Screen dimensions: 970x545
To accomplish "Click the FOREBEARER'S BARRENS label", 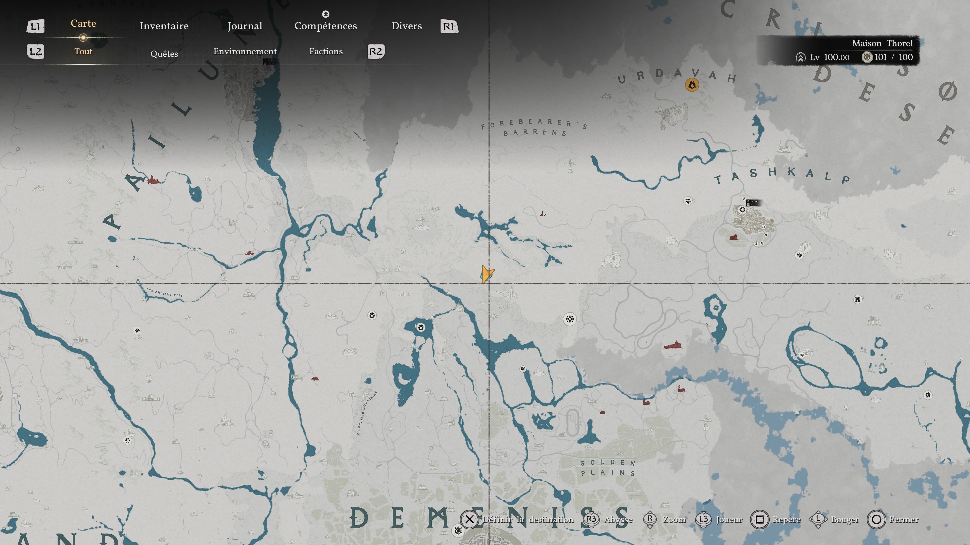I will [534, 127].
